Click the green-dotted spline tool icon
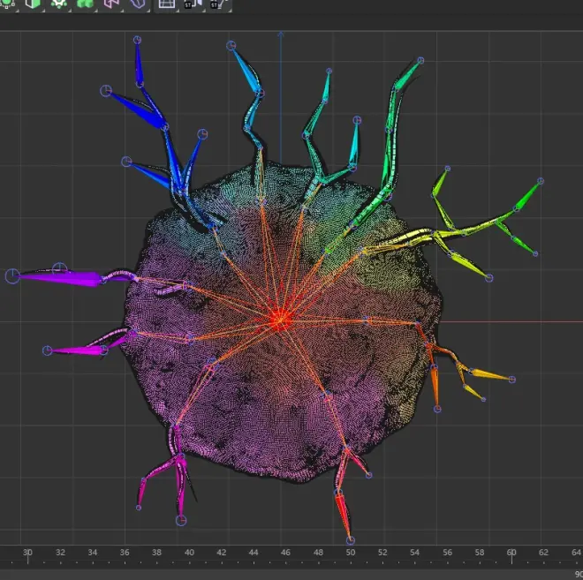 (8, 4)
